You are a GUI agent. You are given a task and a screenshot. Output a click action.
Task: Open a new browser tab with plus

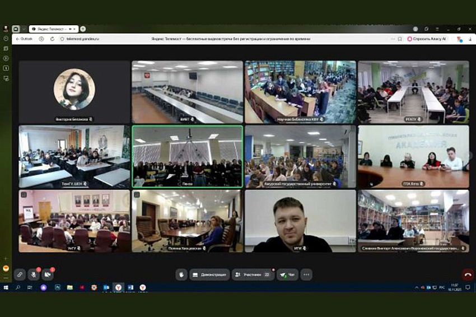click(83, 29)
